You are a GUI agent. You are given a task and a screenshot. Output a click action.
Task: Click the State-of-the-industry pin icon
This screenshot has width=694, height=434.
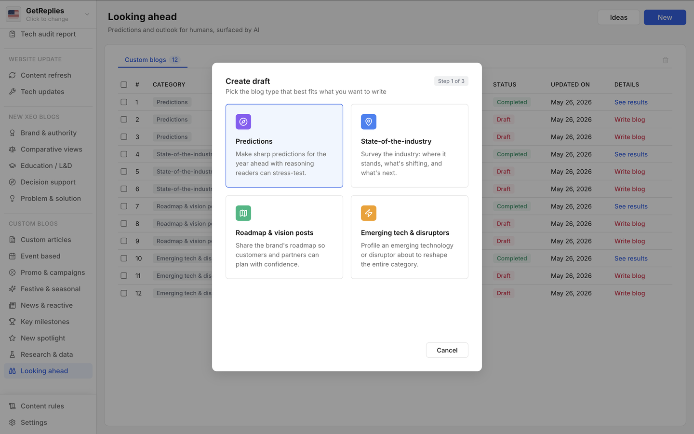point(369,122)
